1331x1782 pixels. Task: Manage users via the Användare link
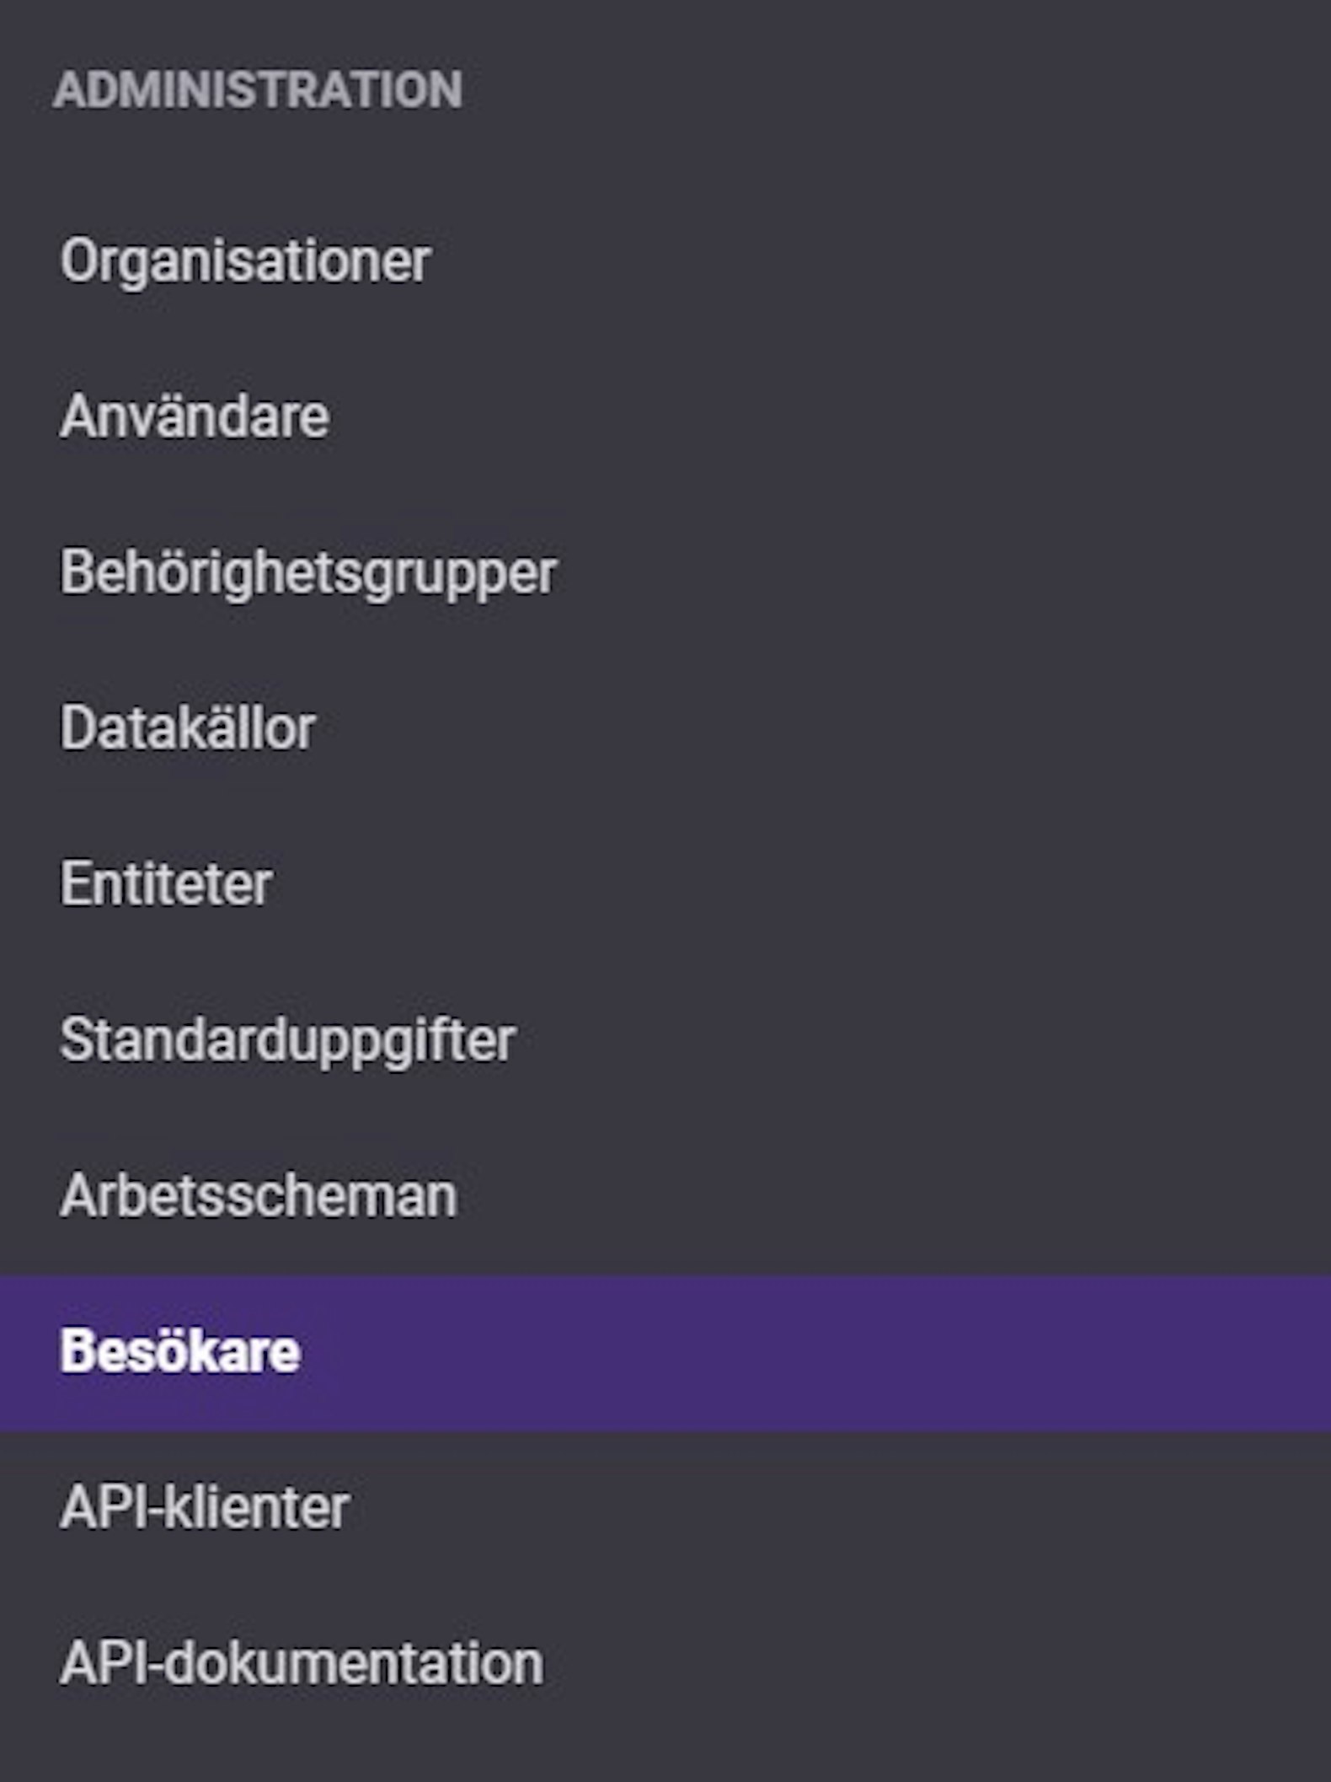(x=665, y=416)
